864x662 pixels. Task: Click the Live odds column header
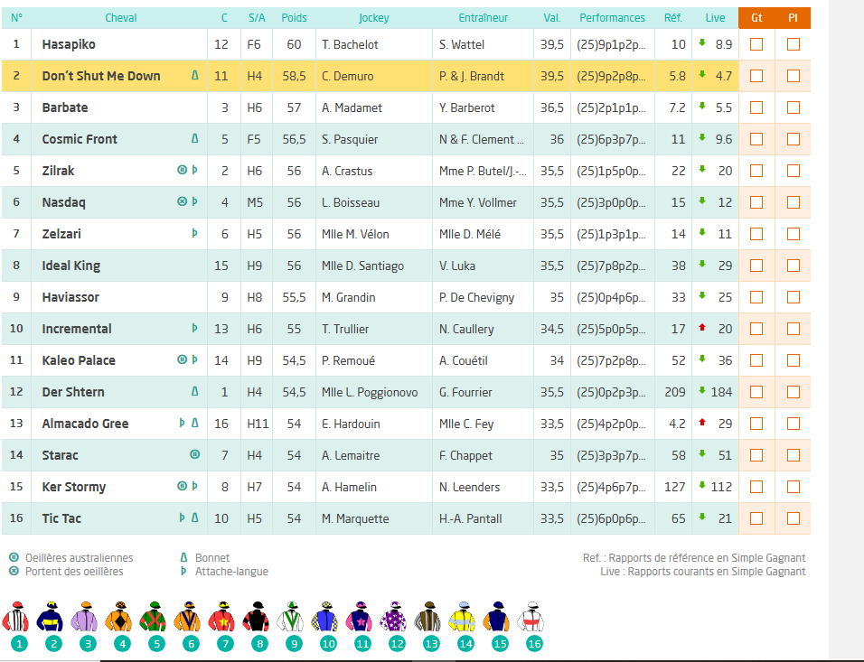pos(715,17)
